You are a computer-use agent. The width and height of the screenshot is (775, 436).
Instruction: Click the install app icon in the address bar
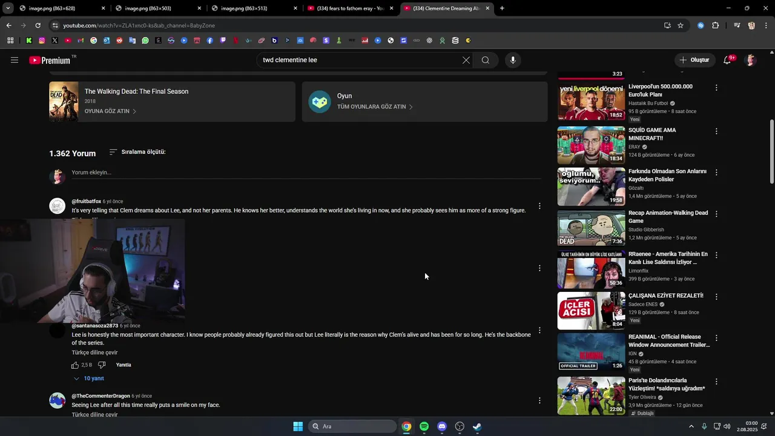(667, 25)
